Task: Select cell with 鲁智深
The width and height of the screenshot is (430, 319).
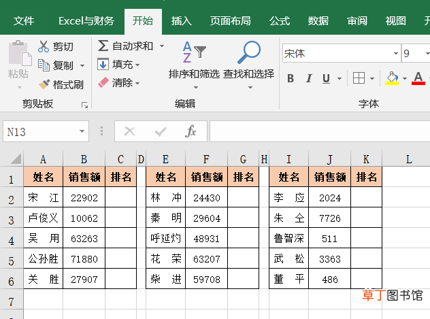Action: [x=288, y=238]
